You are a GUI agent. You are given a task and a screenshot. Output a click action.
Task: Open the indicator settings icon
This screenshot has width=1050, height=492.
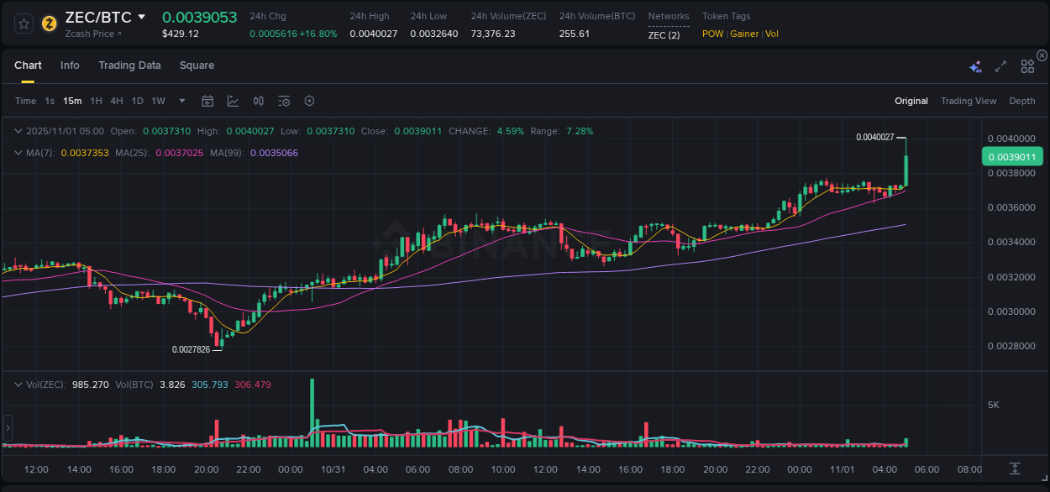click(x=283, y=101)
